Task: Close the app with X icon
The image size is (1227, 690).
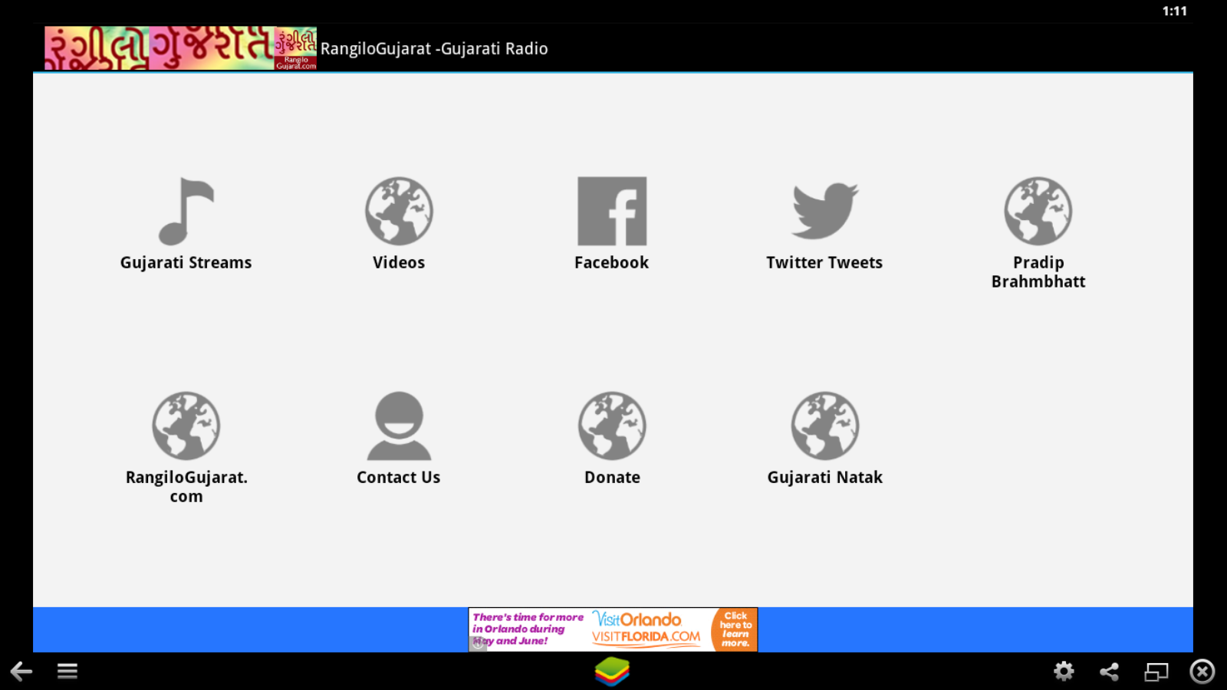Action: pos(1202,672)
